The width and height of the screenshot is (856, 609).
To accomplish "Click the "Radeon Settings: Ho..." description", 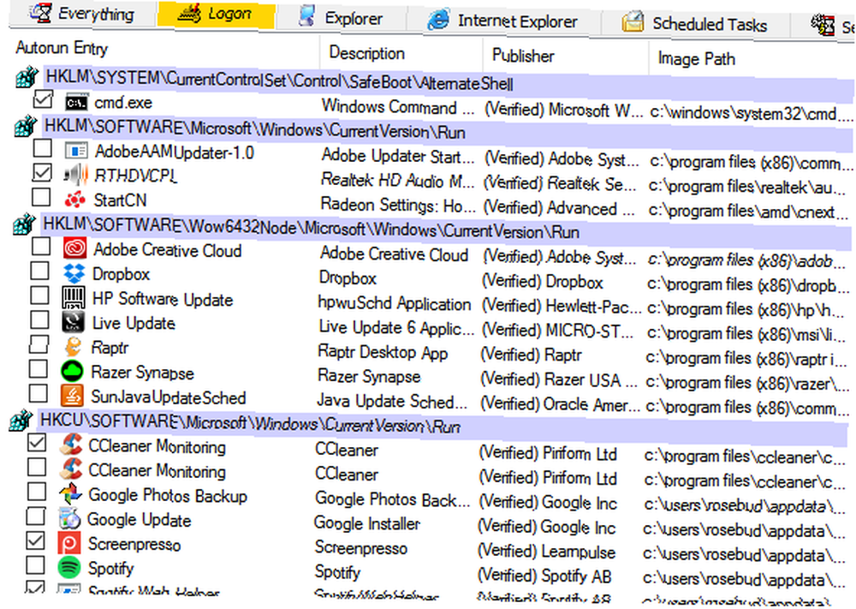I will (398, 206).
